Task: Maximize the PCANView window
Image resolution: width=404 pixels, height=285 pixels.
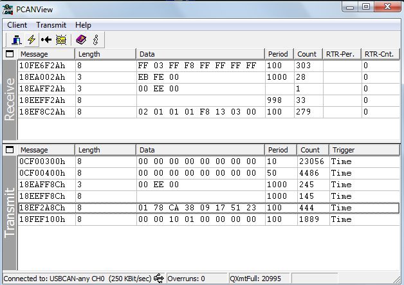Action: click(x=365, y=7)
